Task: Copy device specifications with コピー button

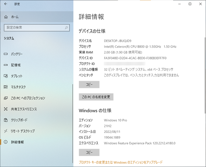Action: [89, 85]
